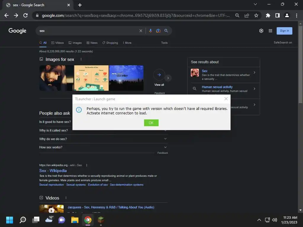
Task: Open the zoom magnifier in the address bar
Action: point(237,15)
